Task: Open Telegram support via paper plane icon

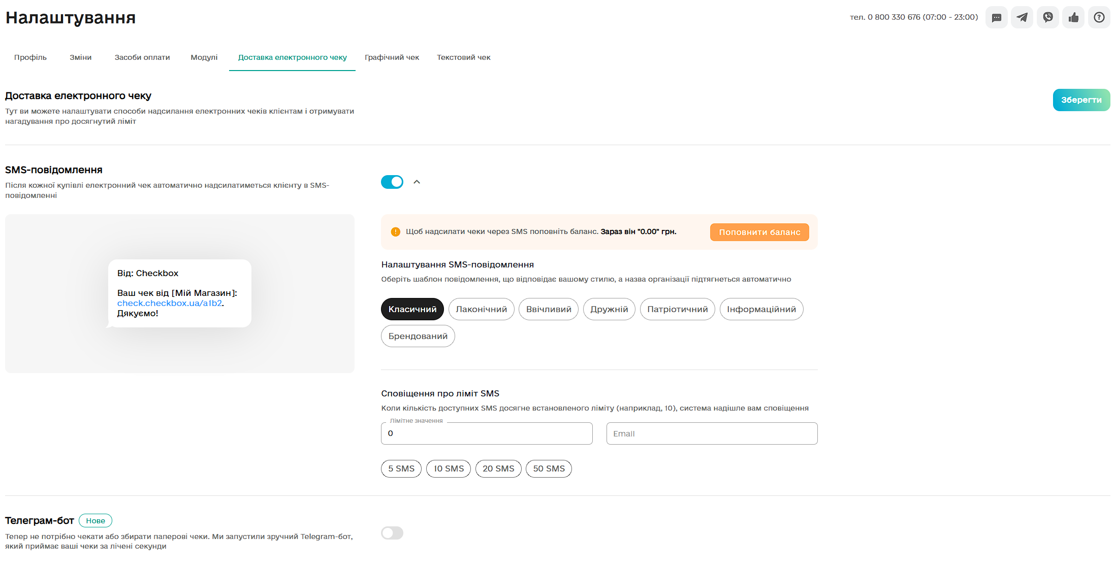Action: coord(1022,18)
